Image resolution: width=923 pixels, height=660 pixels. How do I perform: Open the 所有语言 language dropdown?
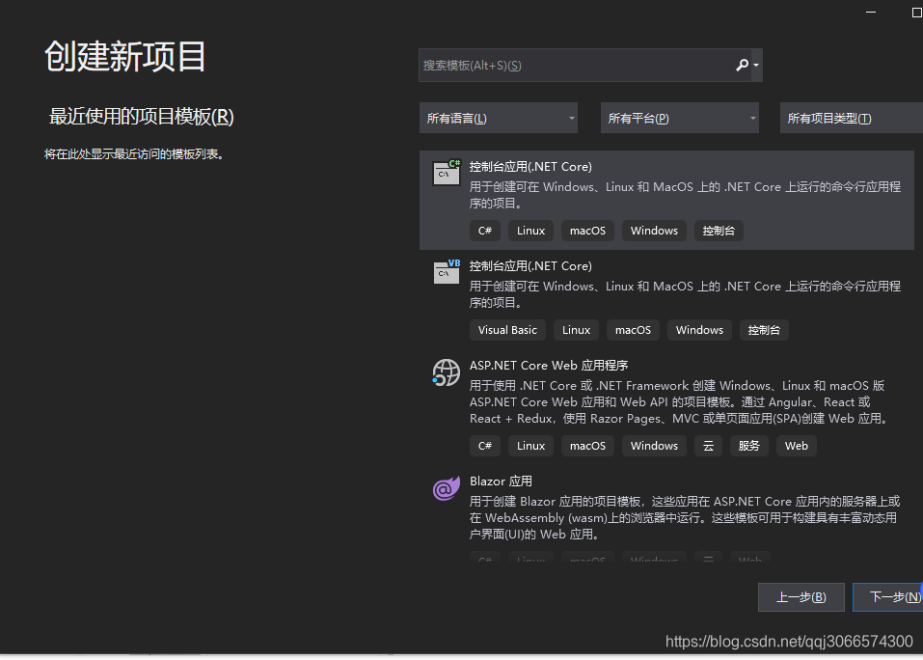pyautogui.click(x=499, y=119)
